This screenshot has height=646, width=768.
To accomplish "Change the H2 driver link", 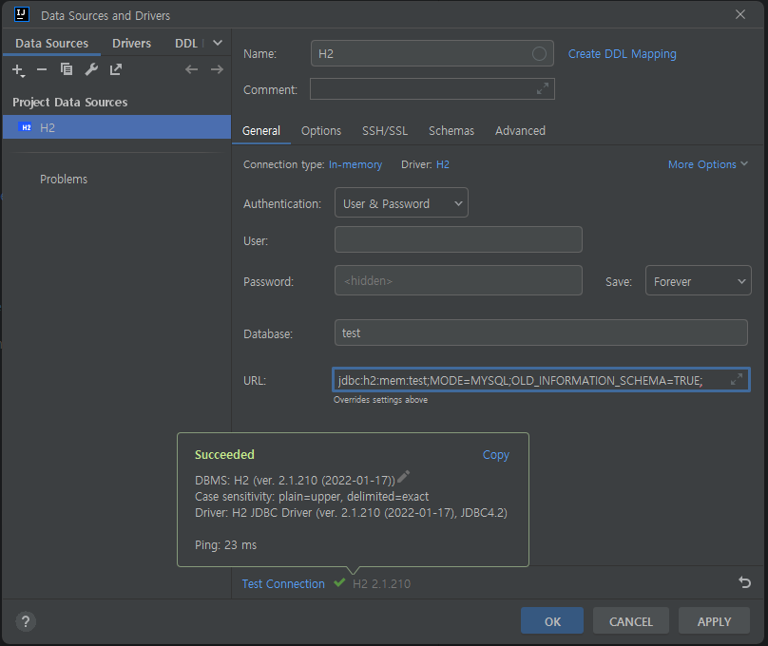I will (442, 164).
